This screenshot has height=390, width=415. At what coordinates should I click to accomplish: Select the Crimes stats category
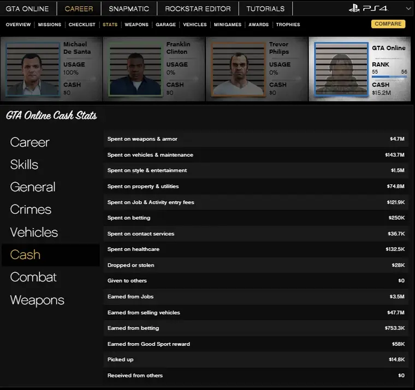pyautogui.click(x=31, y=209)
